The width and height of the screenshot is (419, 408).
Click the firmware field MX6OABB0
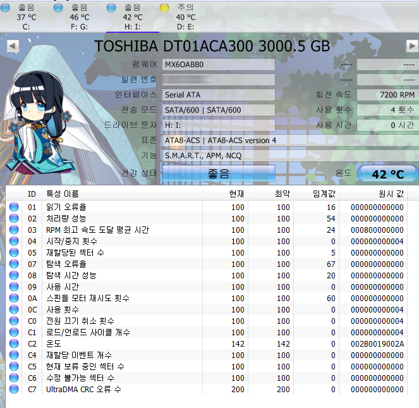point(219,65)
